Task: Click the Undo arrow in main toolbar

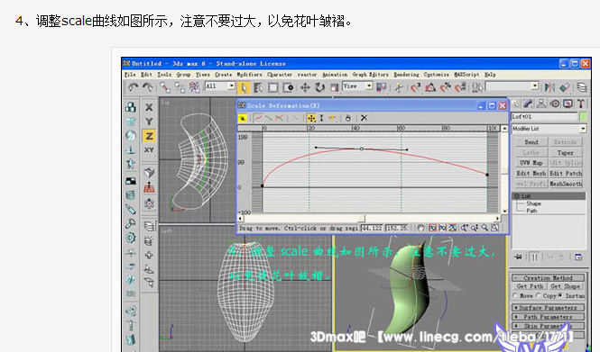Action: (133, 88)
